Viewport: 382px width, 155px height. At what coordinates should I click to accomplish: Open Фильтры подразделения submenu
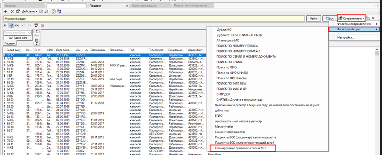354,24
